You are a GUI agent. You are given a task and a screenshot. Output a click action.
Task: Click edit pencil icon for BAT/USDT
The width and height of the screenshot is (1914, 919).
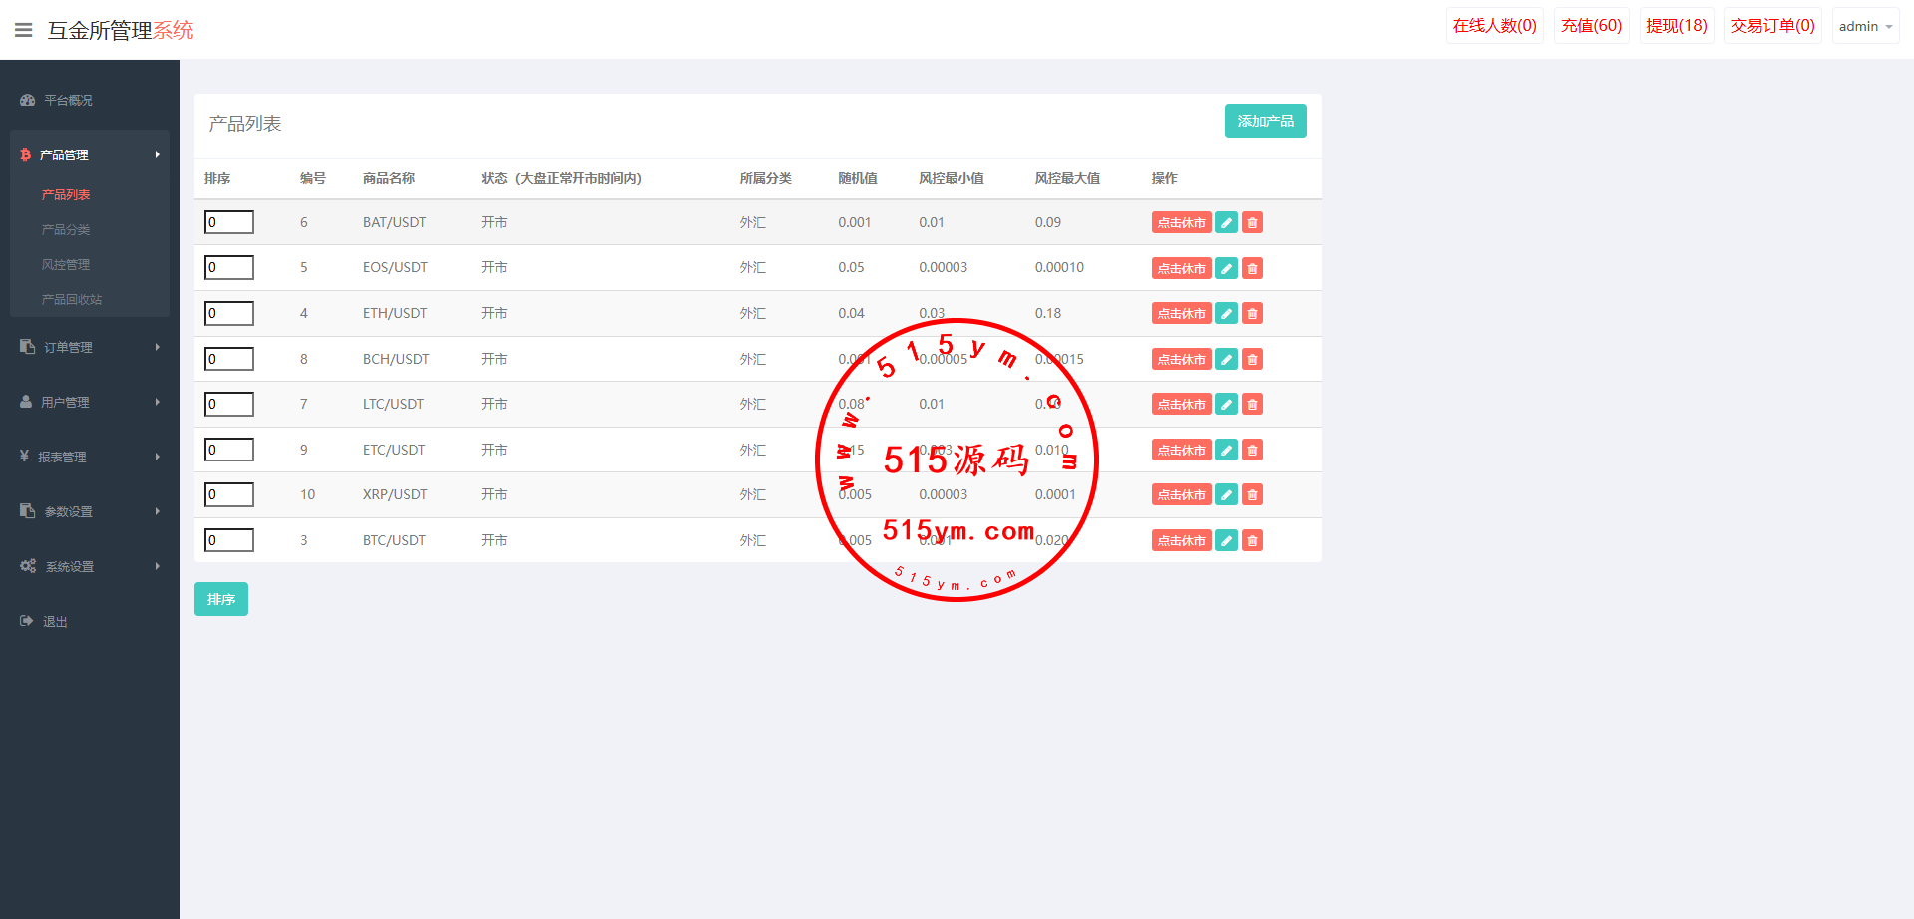click(x=1226, y=222)
